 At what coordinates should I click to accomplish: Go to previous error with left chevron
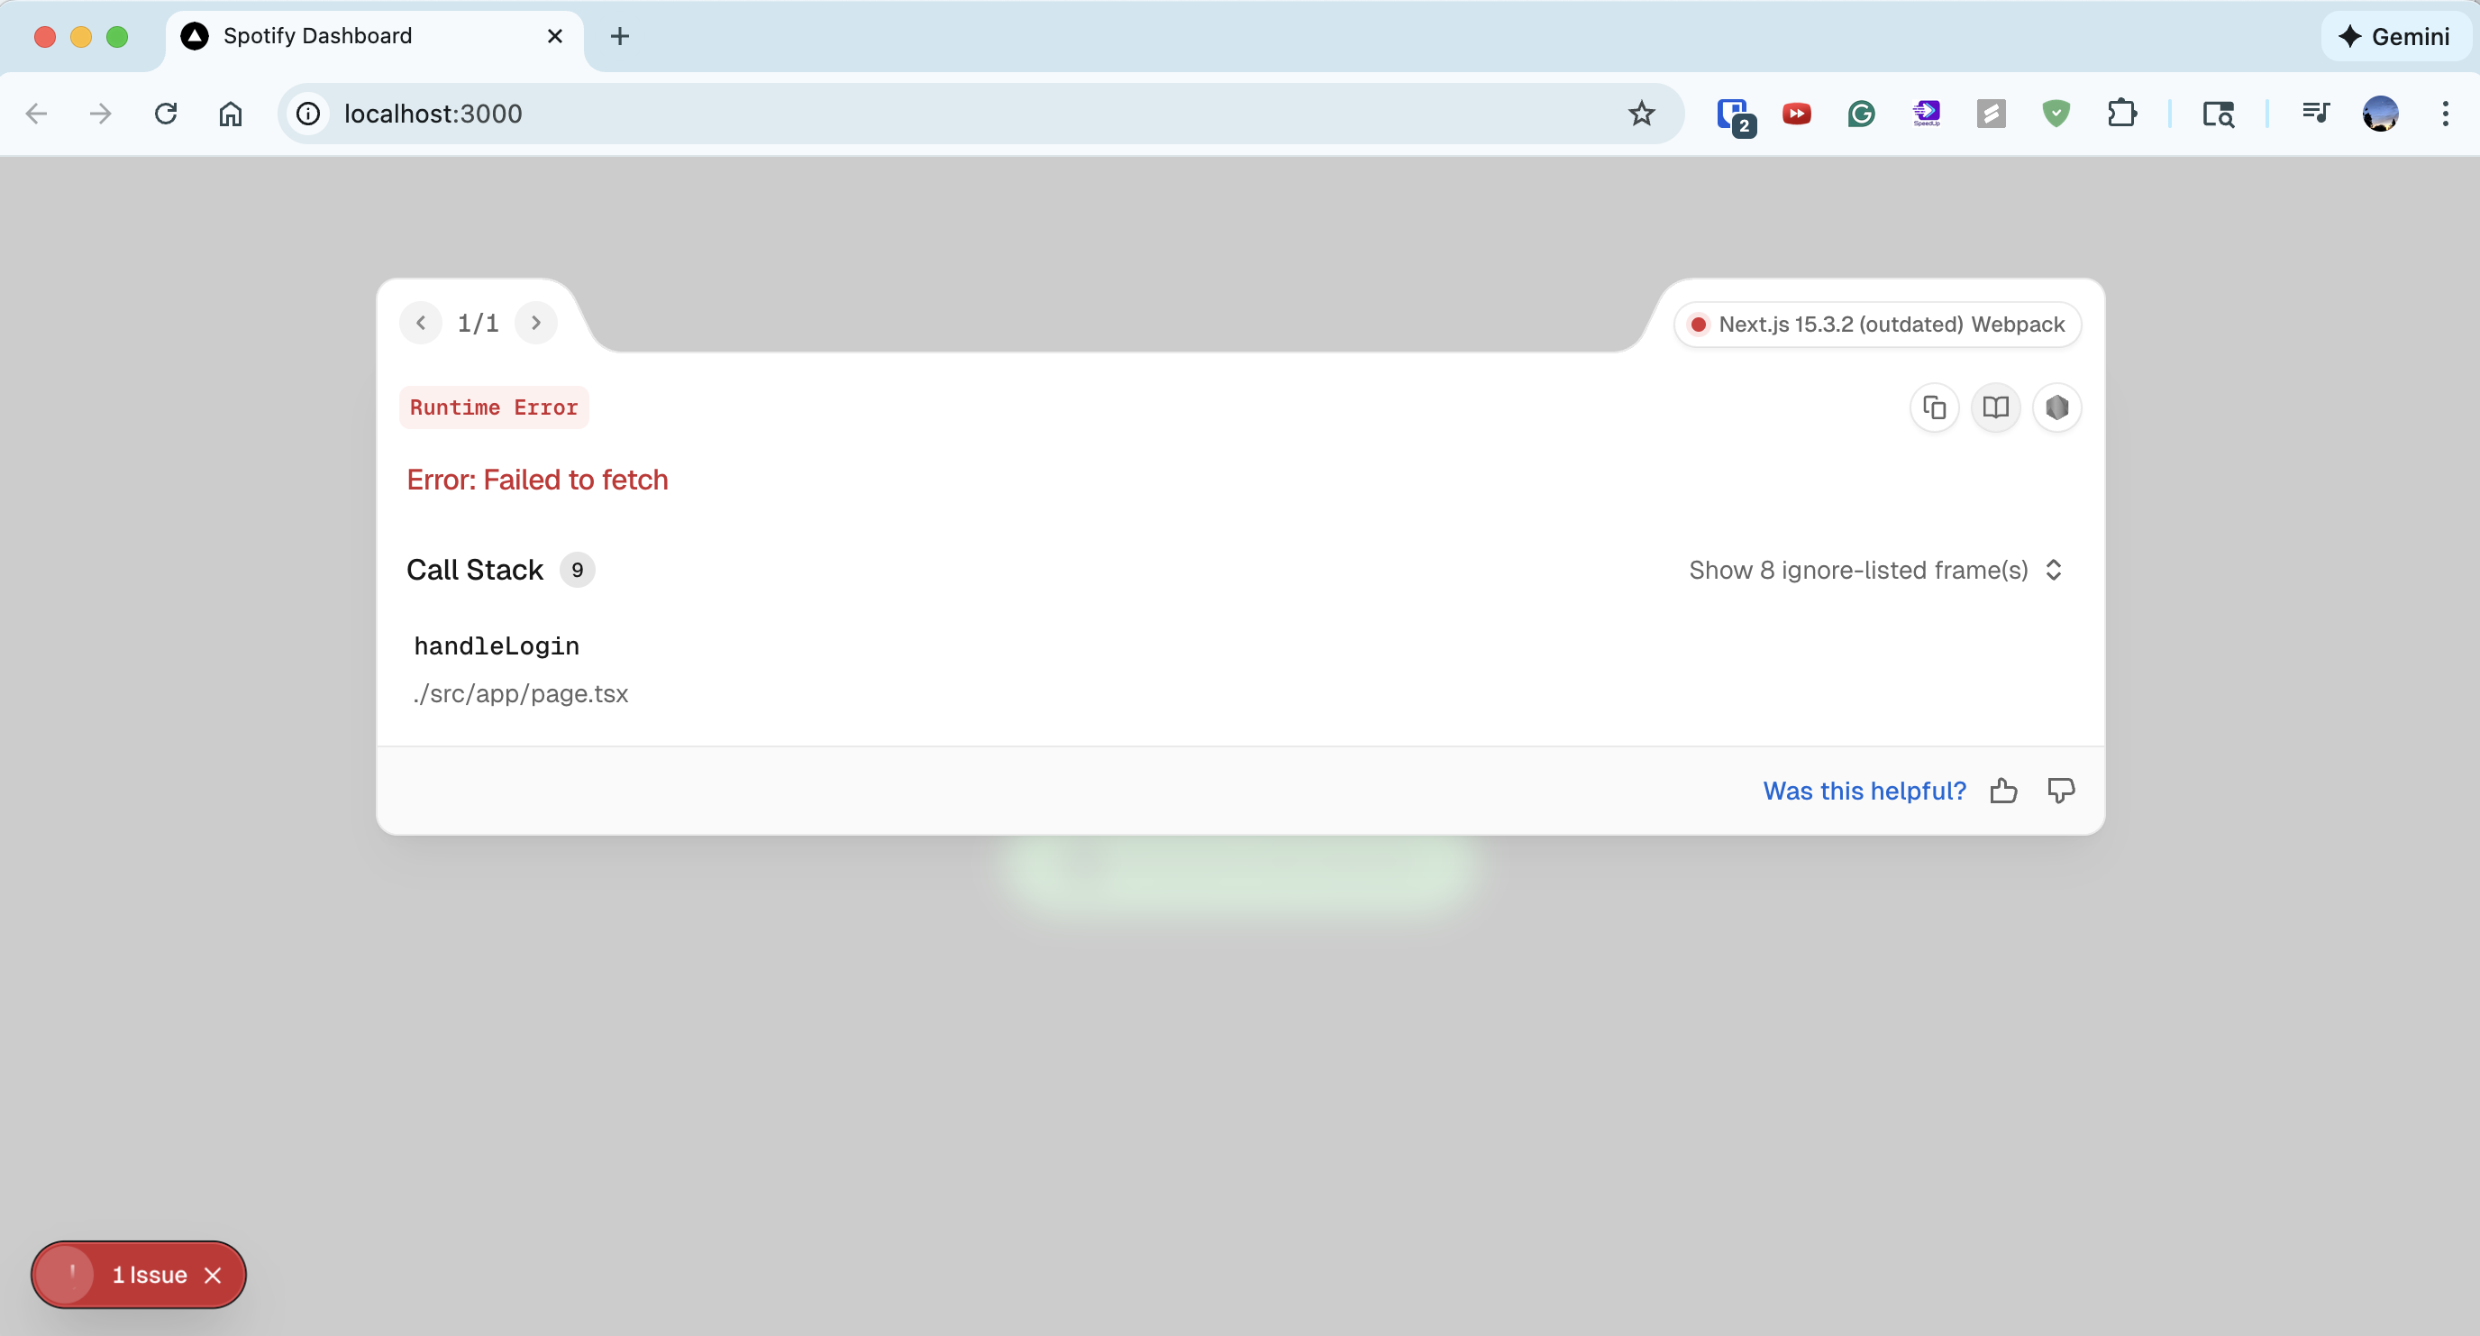(421, 323)
